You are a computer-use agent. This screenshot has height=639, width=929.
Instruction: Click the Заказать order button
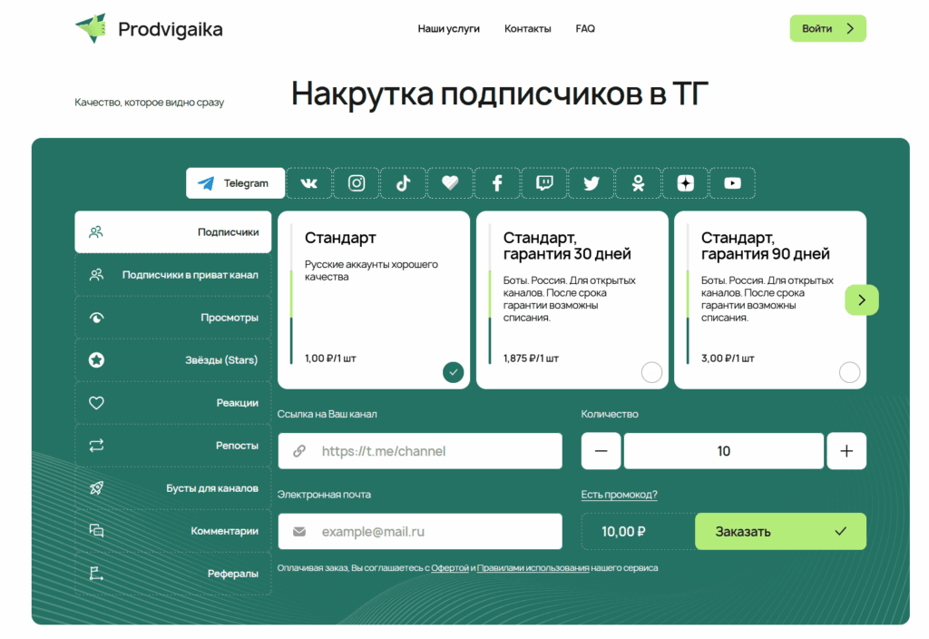[780, 532]
